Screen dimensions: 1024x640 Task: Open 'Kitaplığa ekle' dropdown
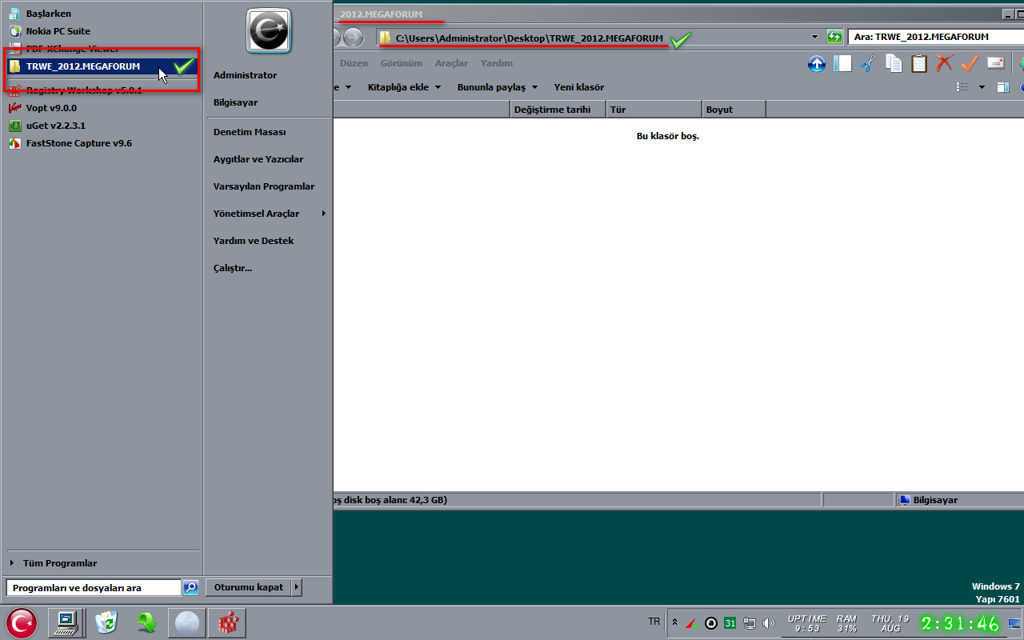404,87
